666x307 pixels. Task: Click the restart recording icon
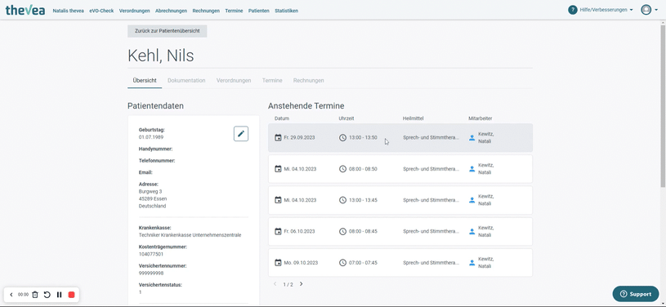pos(47,295)
